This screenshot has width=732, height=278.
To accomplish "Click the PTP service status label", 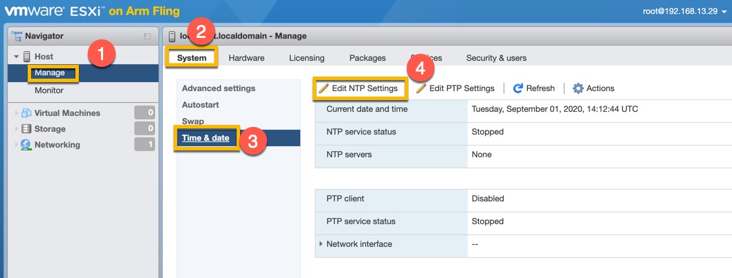I will pyautogui.click(x=361, y=221).
